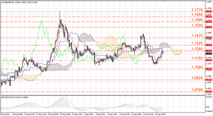This screenshot has height=116, width=213.
Task: Select the orange 1.1410 resistance label
Action: coord(197,35)
